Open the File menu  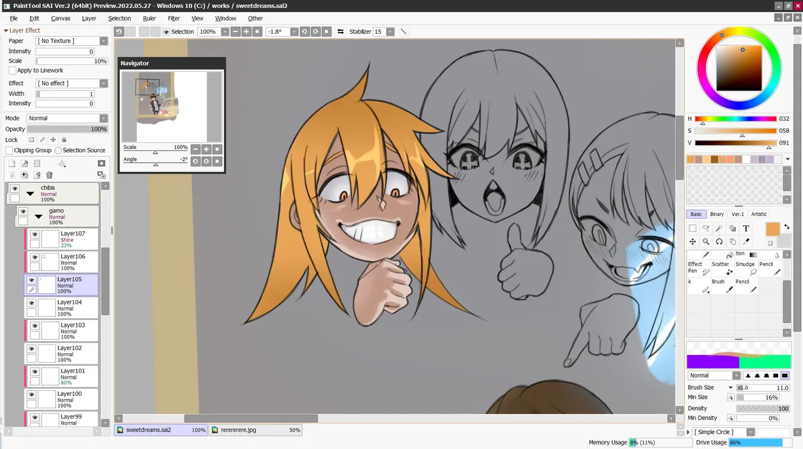tap(14, 18)
